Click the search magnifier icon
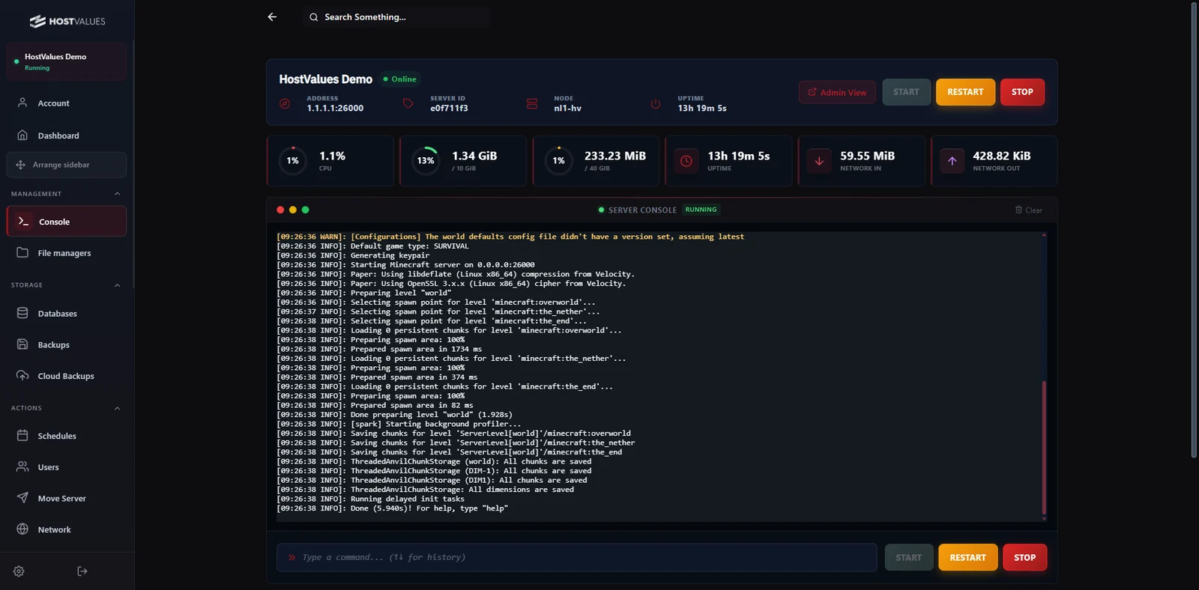This screenshot has width=1199, height=590. tap(314, 17)
